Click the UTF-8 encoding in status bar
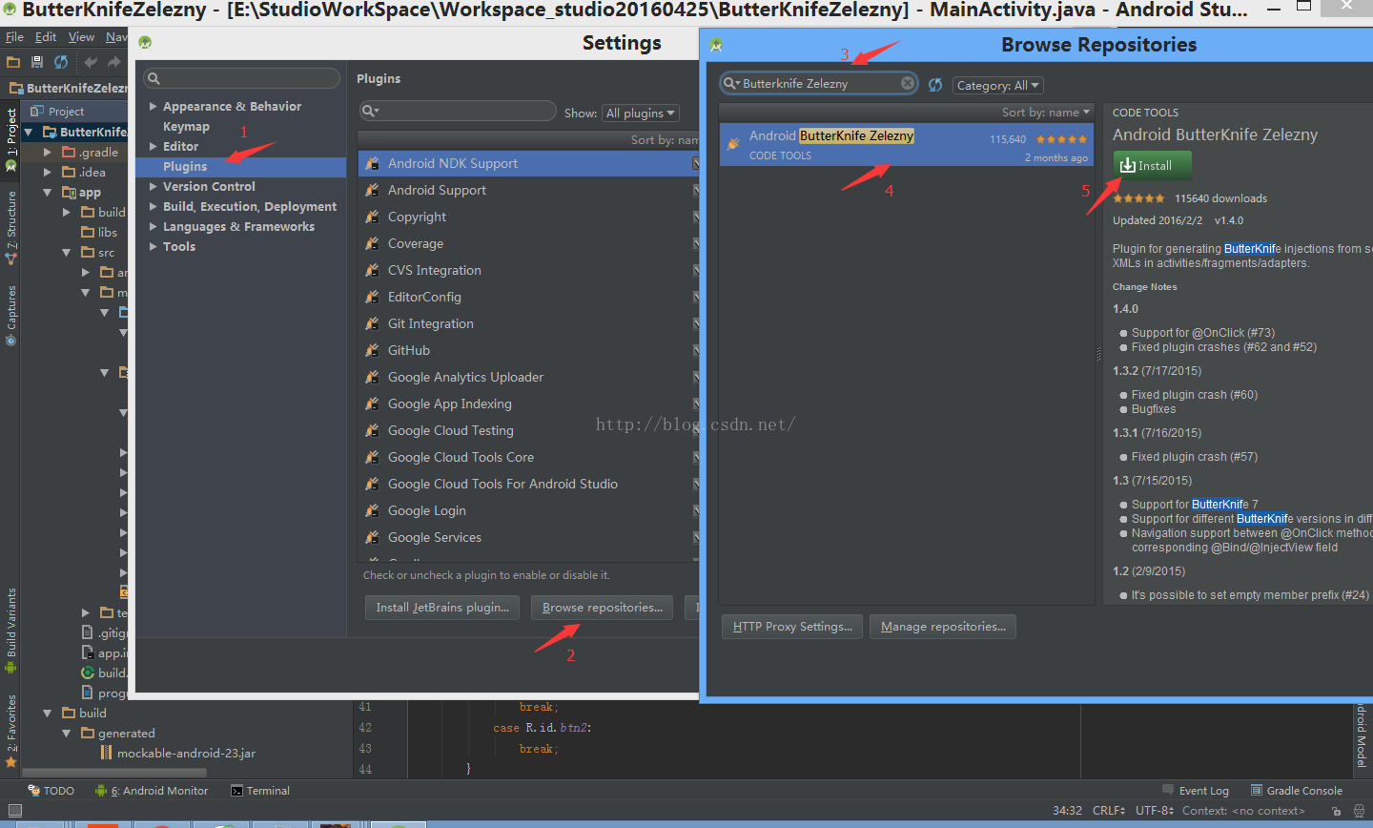 coord(1155,811)
